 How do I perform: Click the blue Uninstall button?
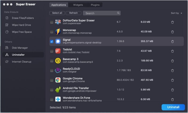[x=173, y=107]
